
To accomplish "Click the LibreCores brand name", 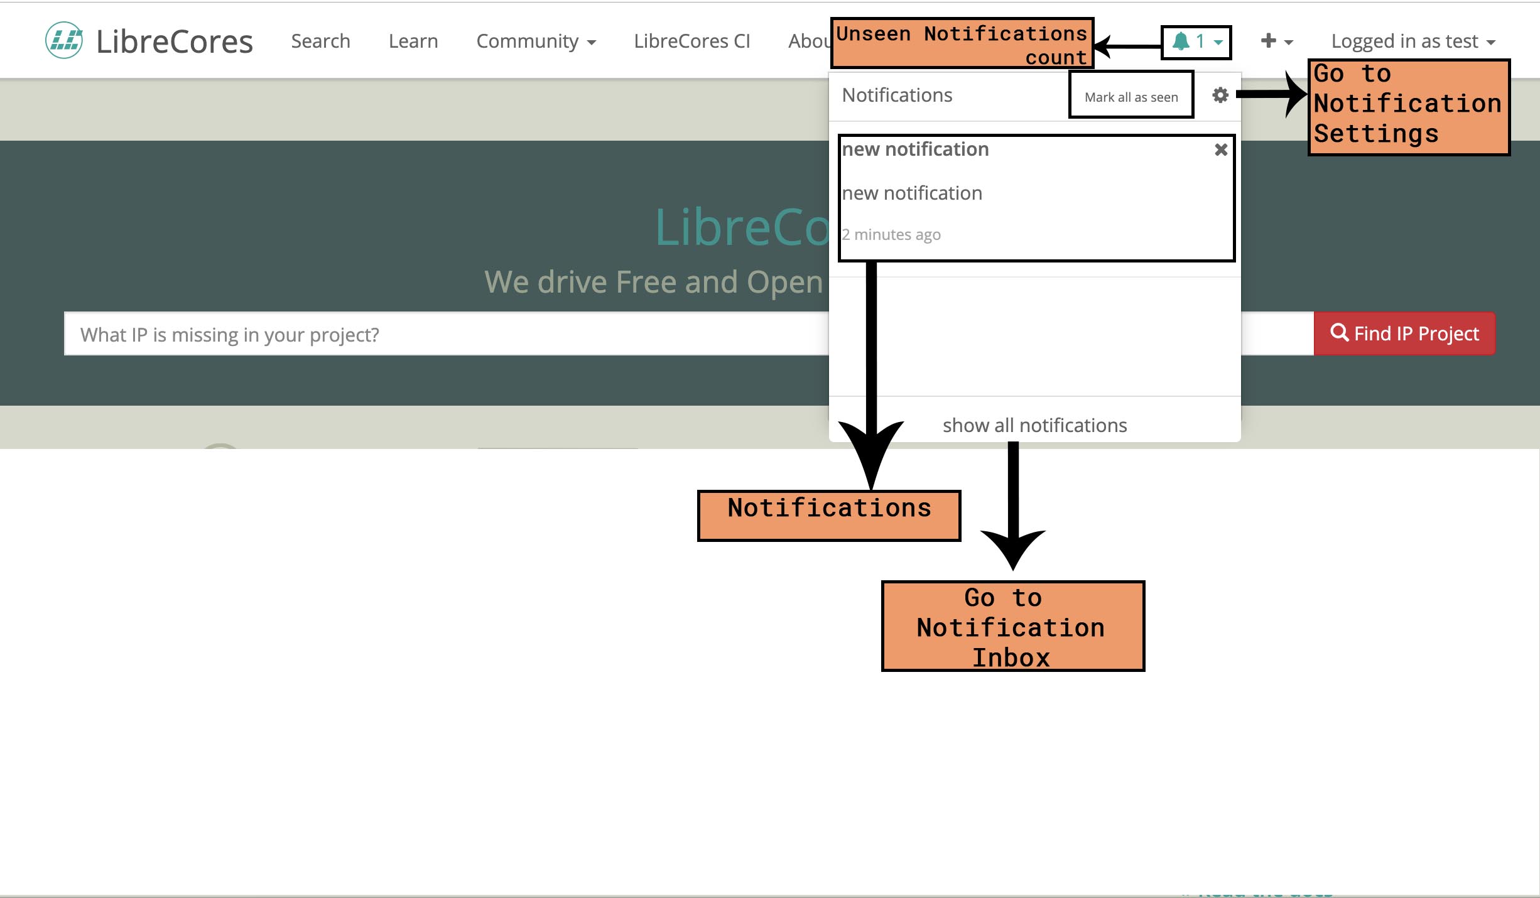I will pyautogui.click(x=175, y=41).
